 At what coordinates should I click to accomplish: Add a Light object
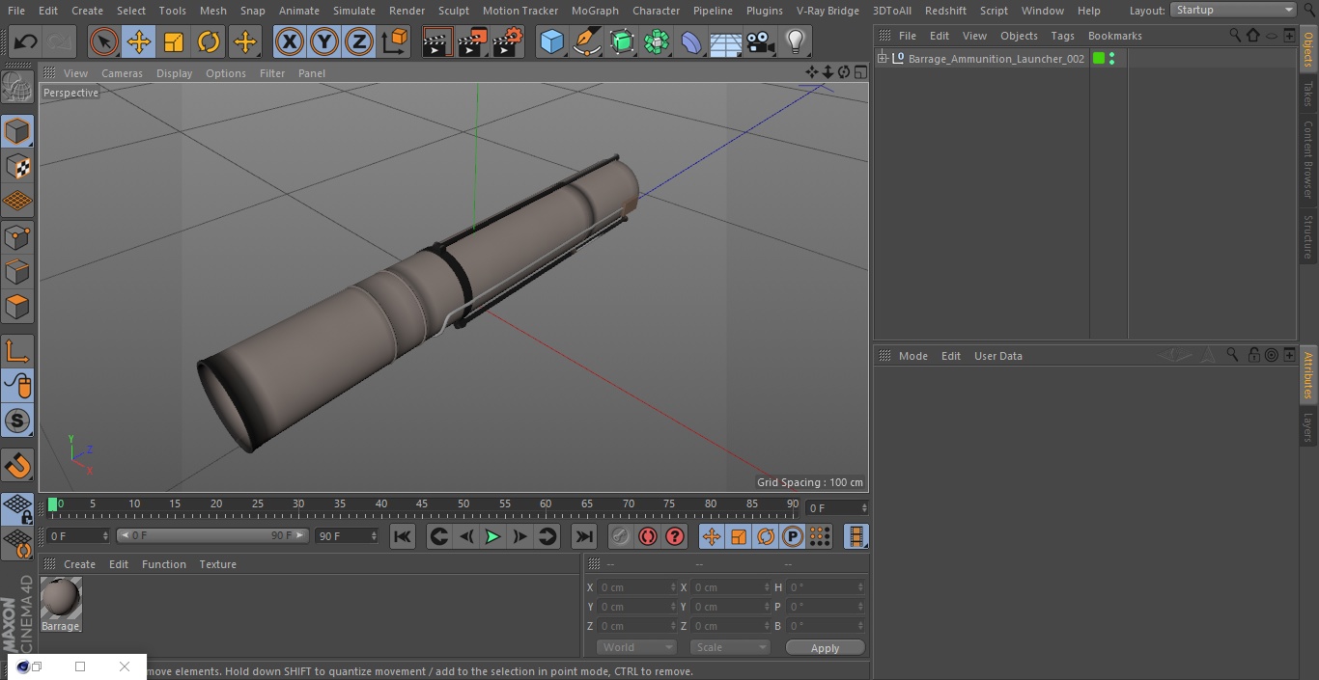click(x=795, y=41)
